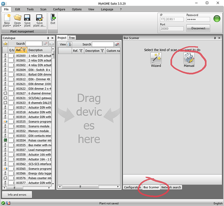Click the Catalogue favorites star icon
This screenshot has width=224, height=206.
point(5,44)
